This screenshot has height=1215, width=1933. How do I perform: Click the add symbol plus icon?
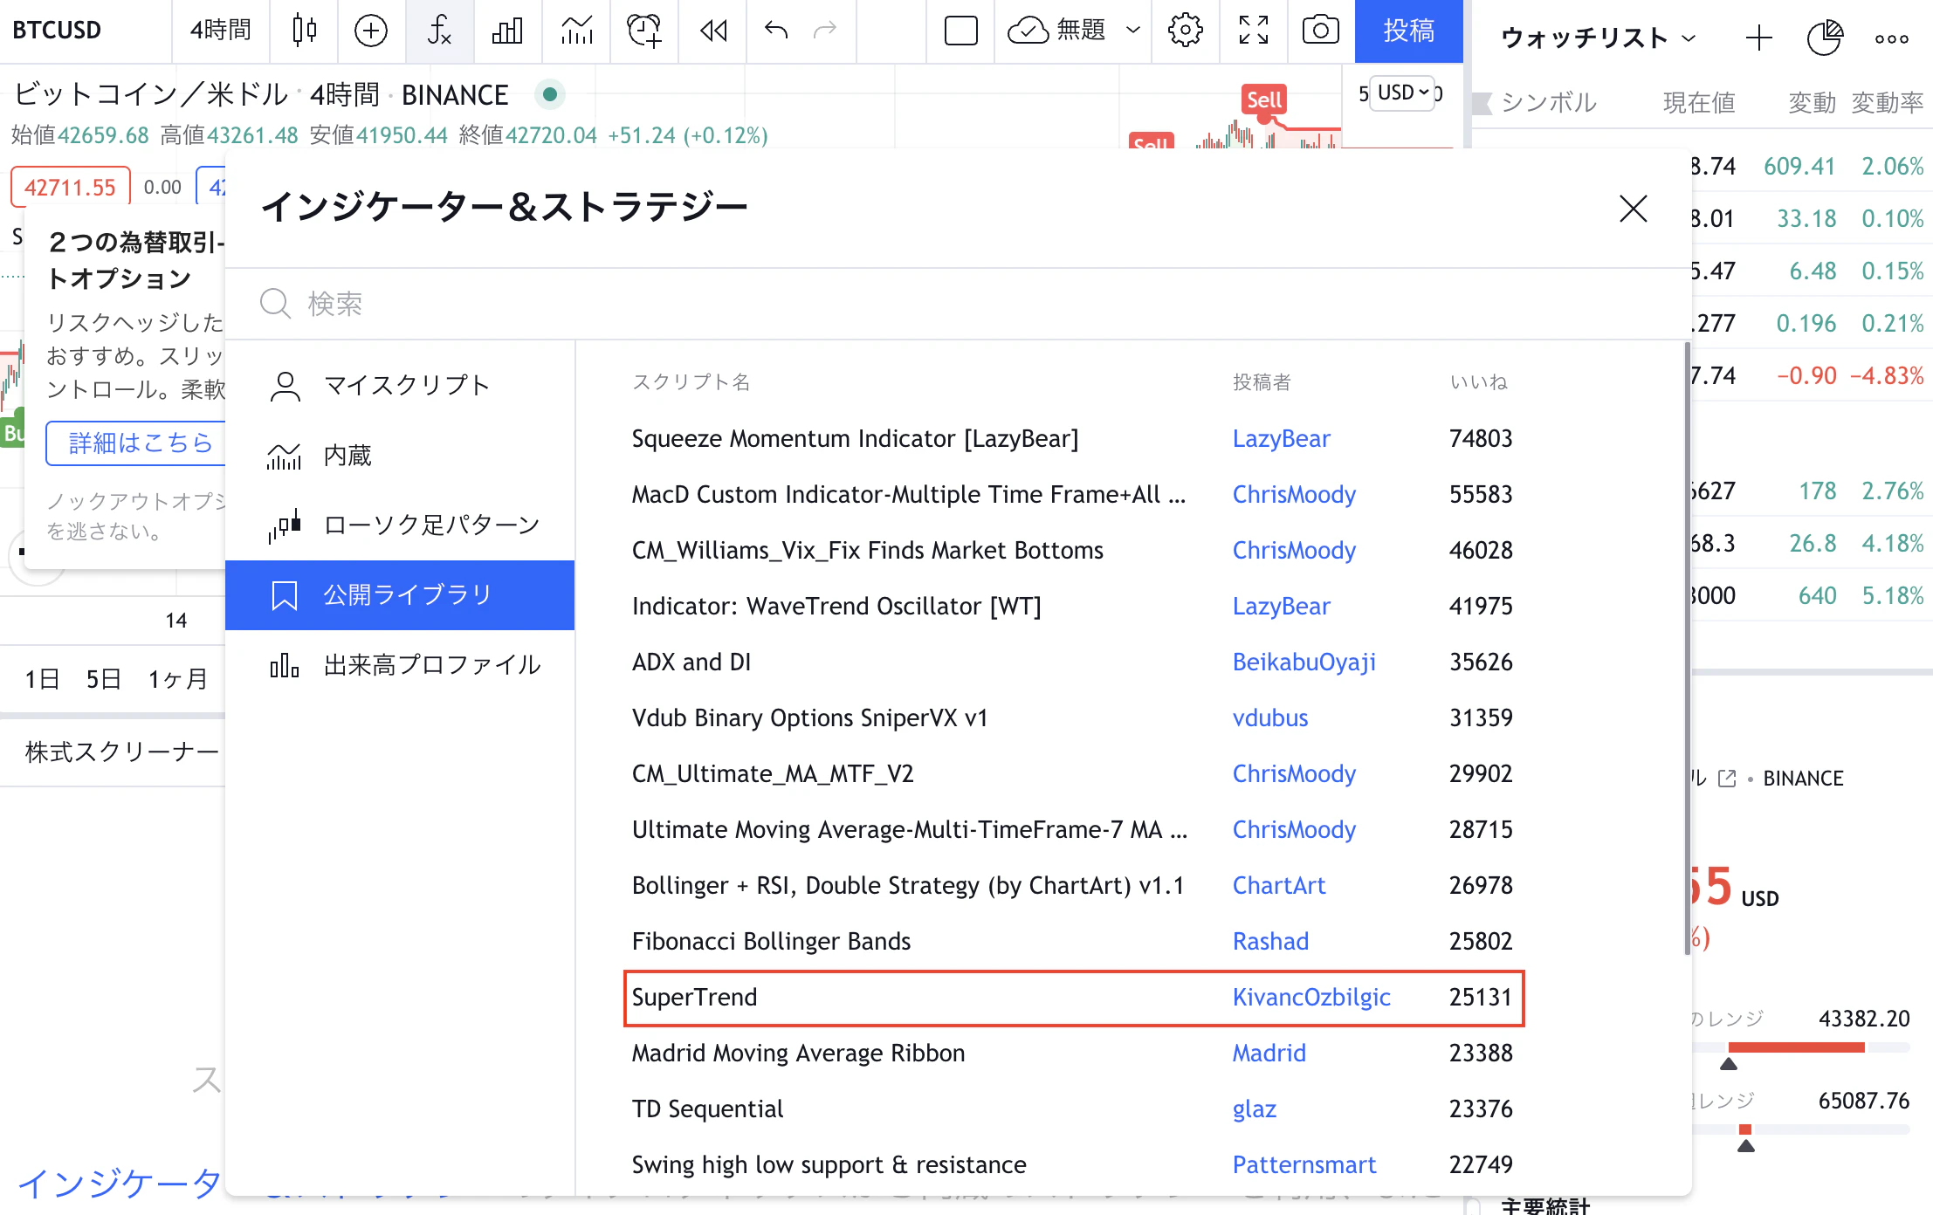point(371,31)
